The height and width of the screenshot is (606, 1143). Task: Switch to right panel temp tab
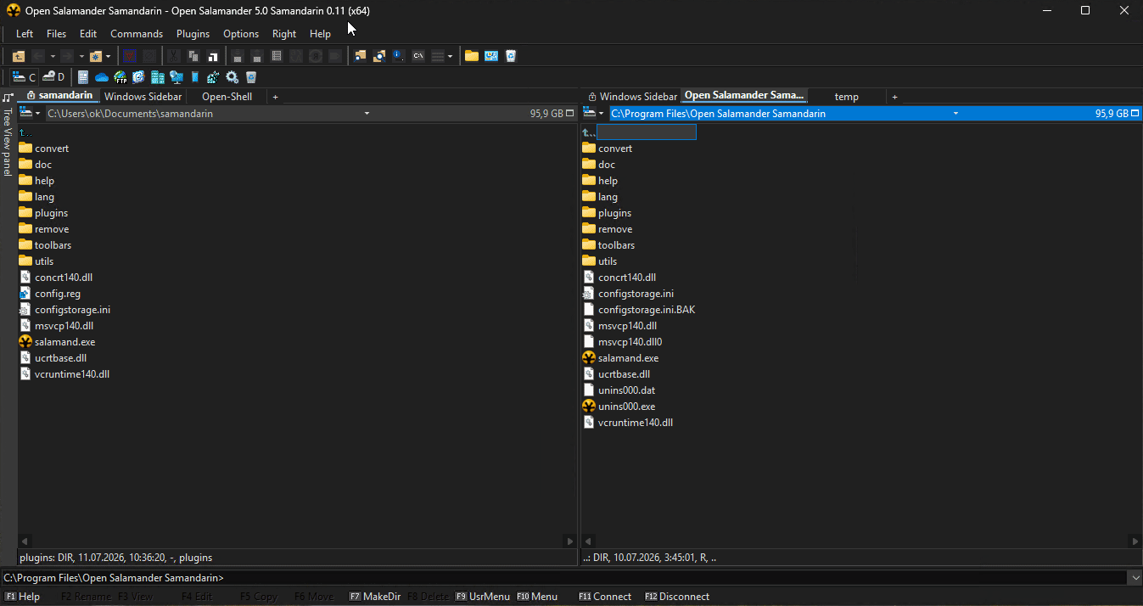pyautogui.click(x=846, y=97)
